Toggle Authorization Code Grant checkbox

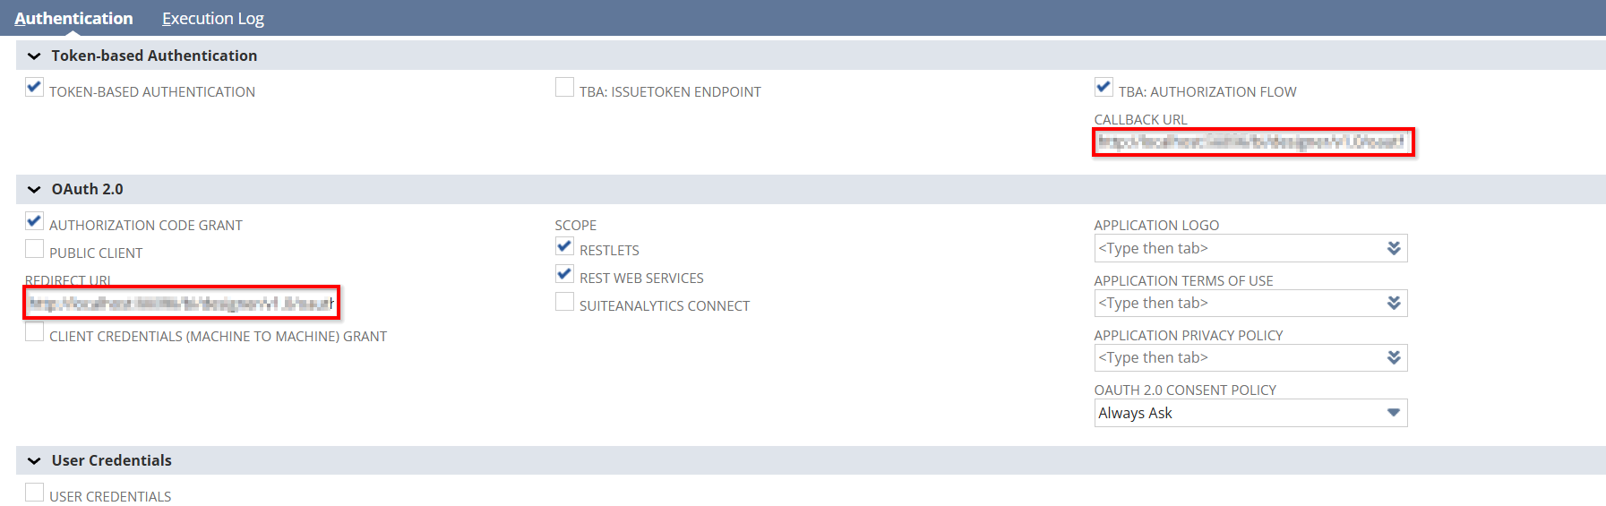pyautogui.click(x=34, y=220)
